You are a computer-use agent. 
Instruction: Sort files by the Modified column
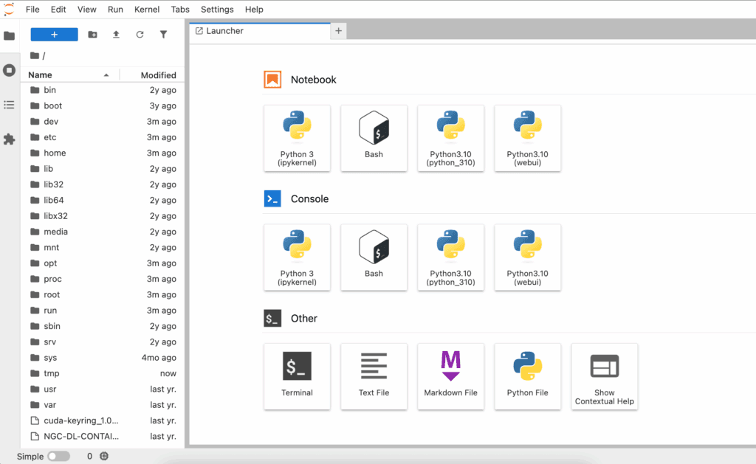[158, 75]
